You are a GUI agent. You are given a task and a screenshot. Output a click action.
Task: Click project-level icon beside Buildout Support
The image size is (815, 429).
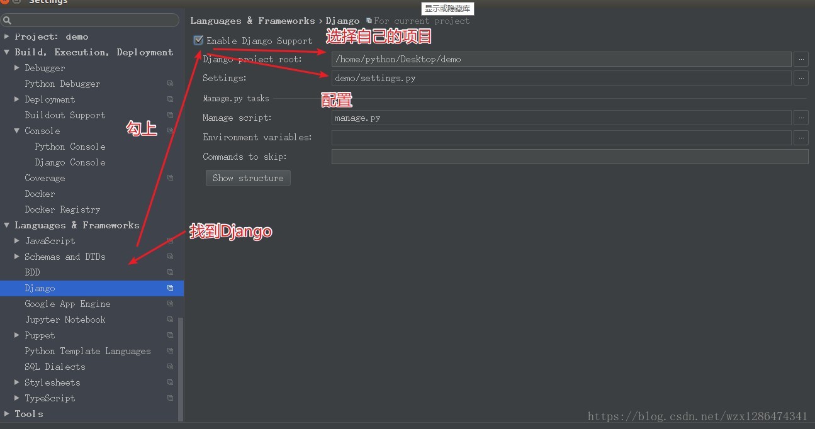coord(170,115)
